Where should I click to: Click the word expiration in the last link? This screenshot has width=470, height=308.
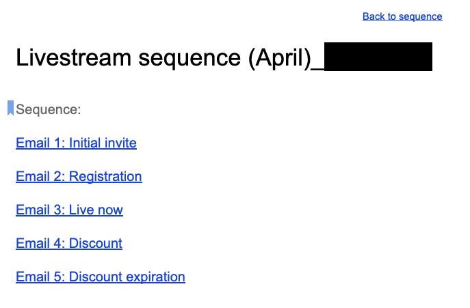pyautogui.click(x=155, y=277)
